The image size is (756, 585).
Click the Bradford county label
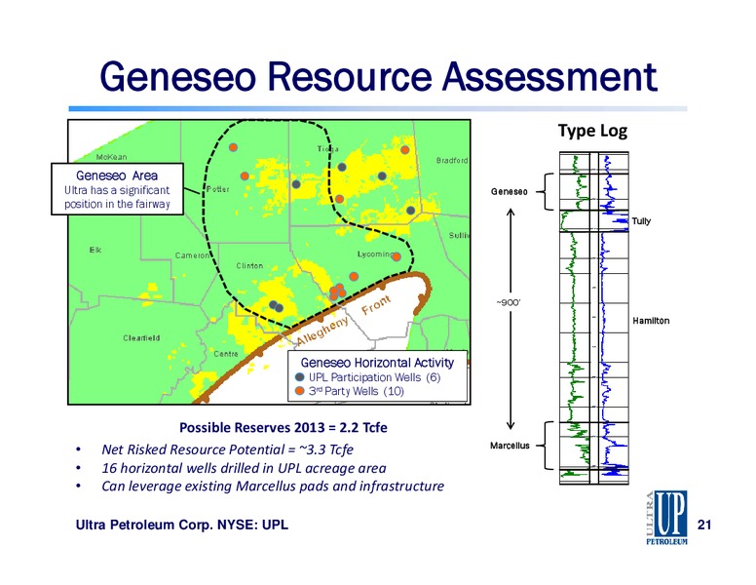point(452,160)
